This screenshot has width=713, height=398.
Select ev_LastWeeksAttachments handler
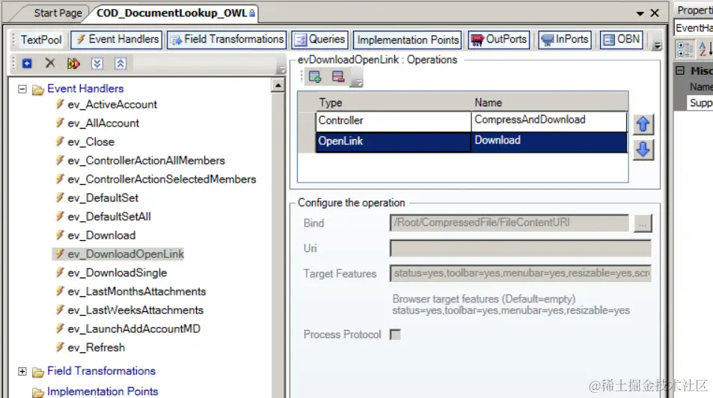pos(135,310)
